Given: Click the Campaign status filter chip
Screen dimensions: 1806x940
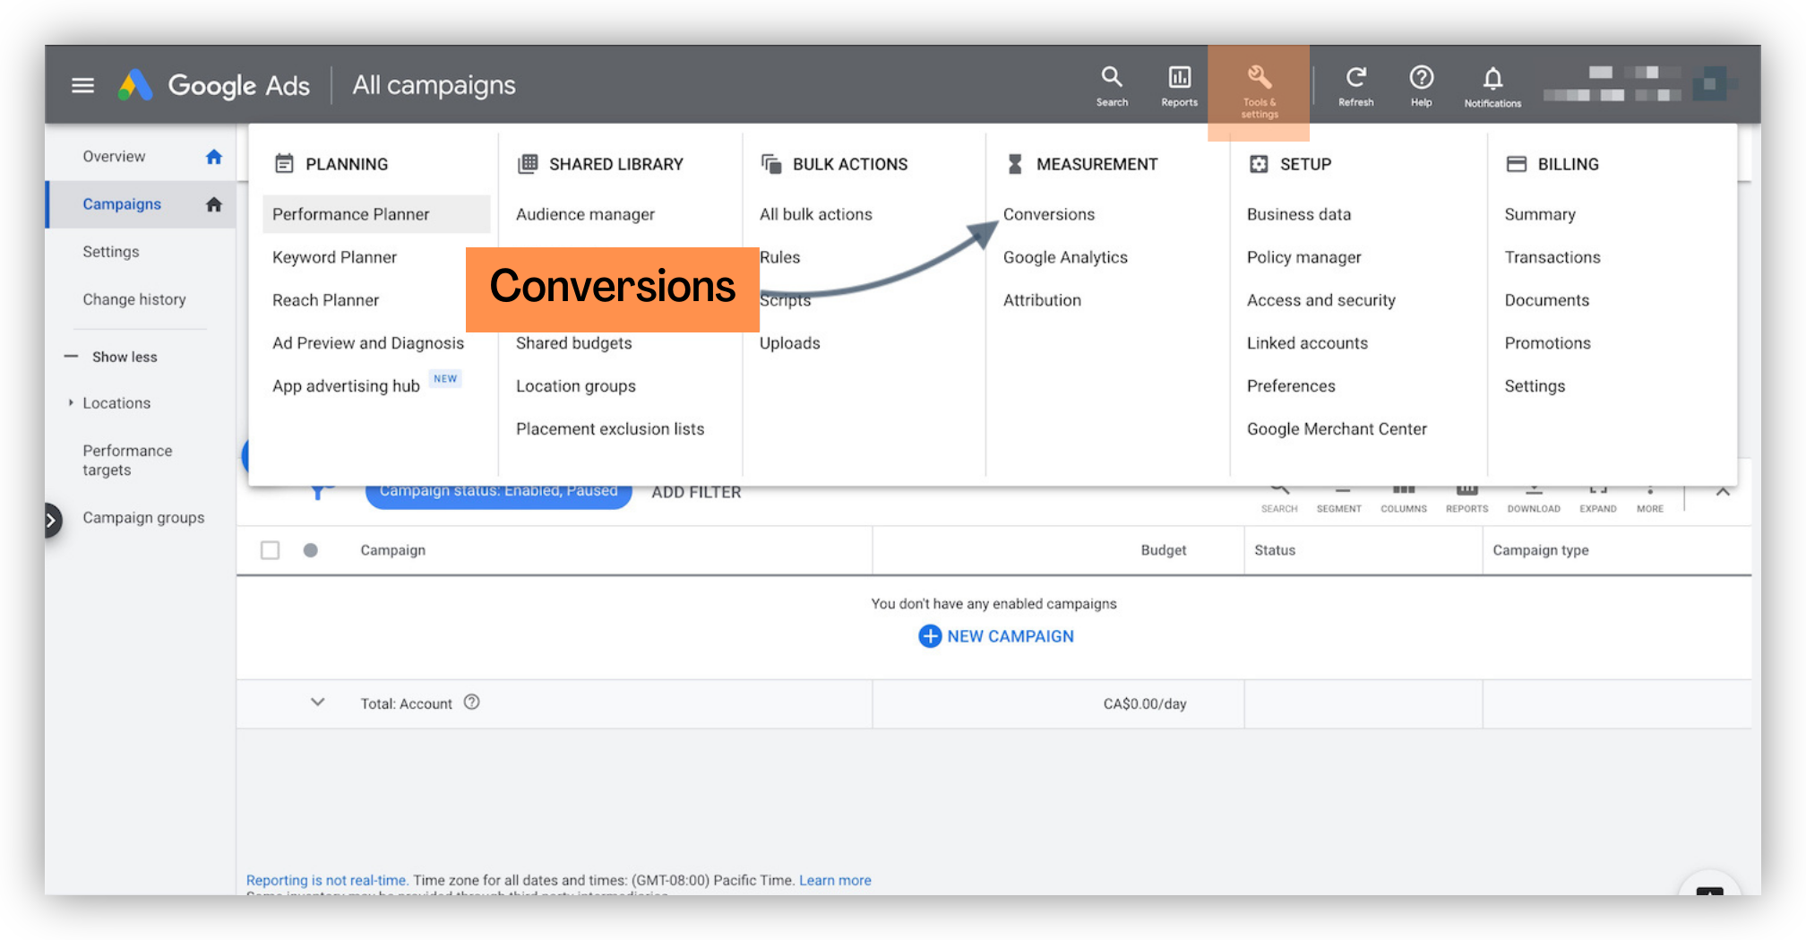Looking at the screenshot, I should [x=498, y=495].
